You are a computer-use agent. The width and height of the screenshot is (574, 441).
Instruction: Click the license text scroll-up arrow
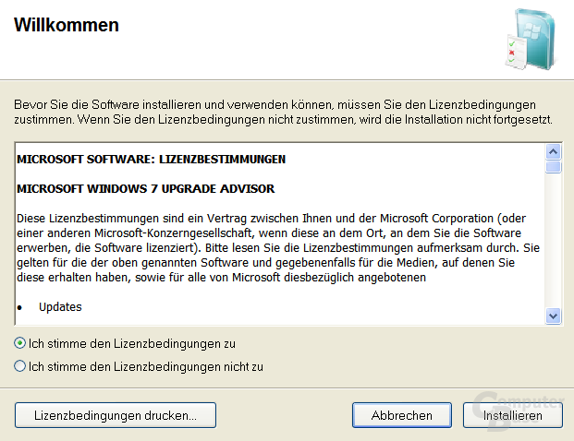pos(553,151)
